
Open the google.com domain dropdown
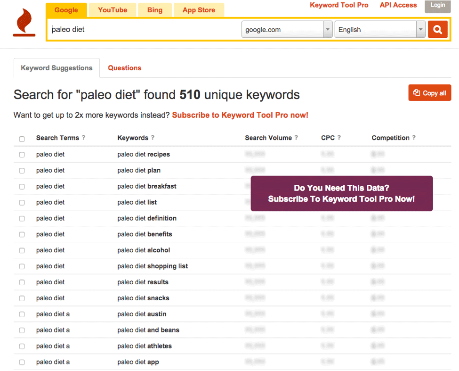(287, 29)
